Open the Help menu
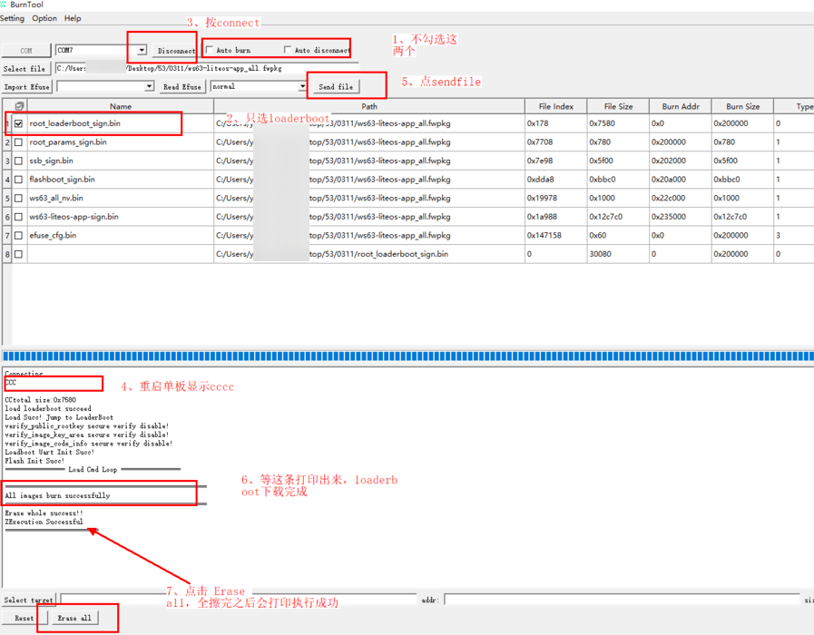814x635 pixels. (73, 18)
